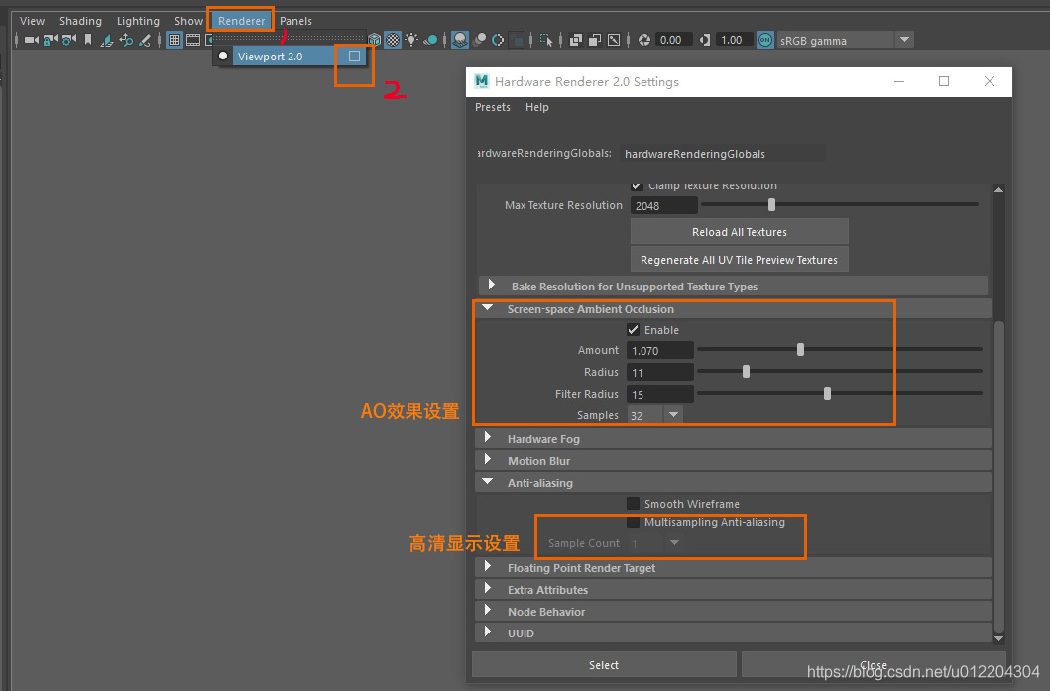Toggle X-Ray Active Components icon
Viewport: 1050px width, 691px height.
pyautogui.click(x=595, y=41)
